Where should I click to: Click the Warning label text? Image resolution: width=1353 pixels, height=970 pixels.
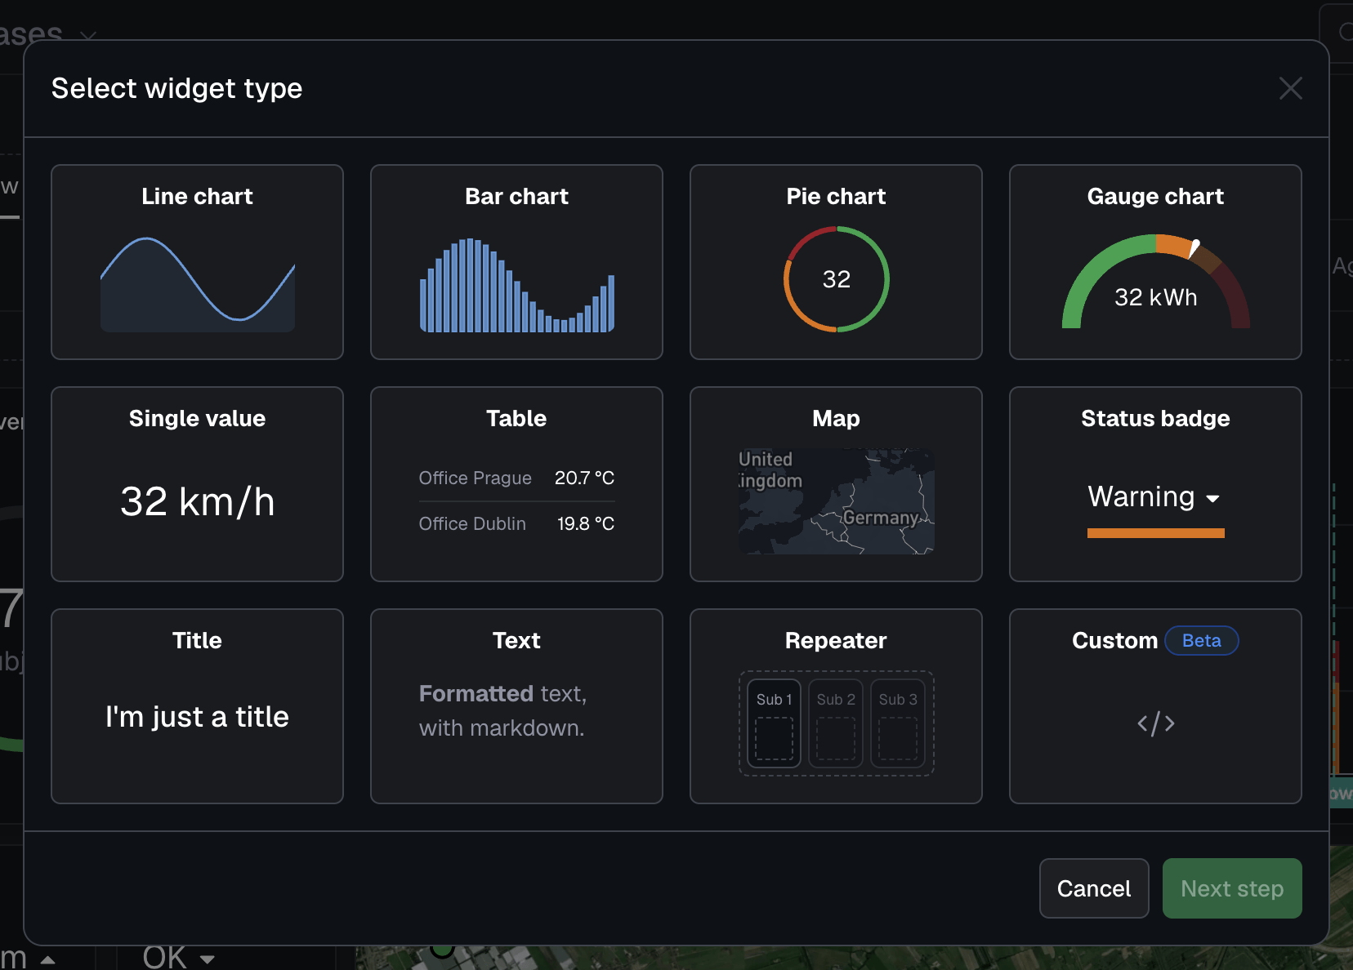coord(1141,496)
